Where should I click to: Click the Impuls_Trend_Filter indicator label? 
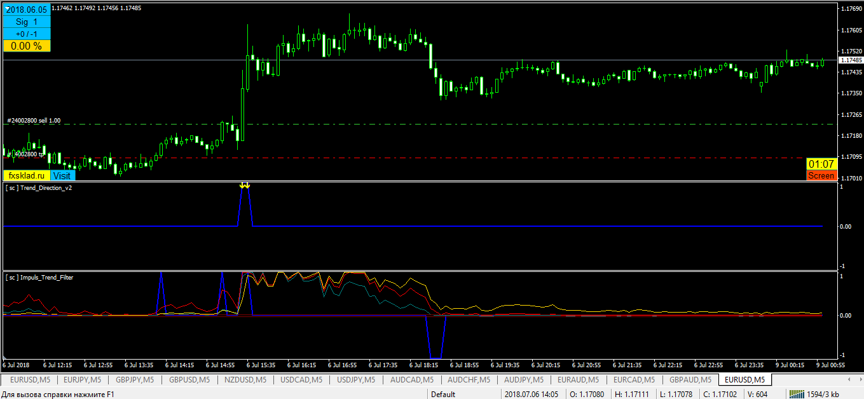39,278
